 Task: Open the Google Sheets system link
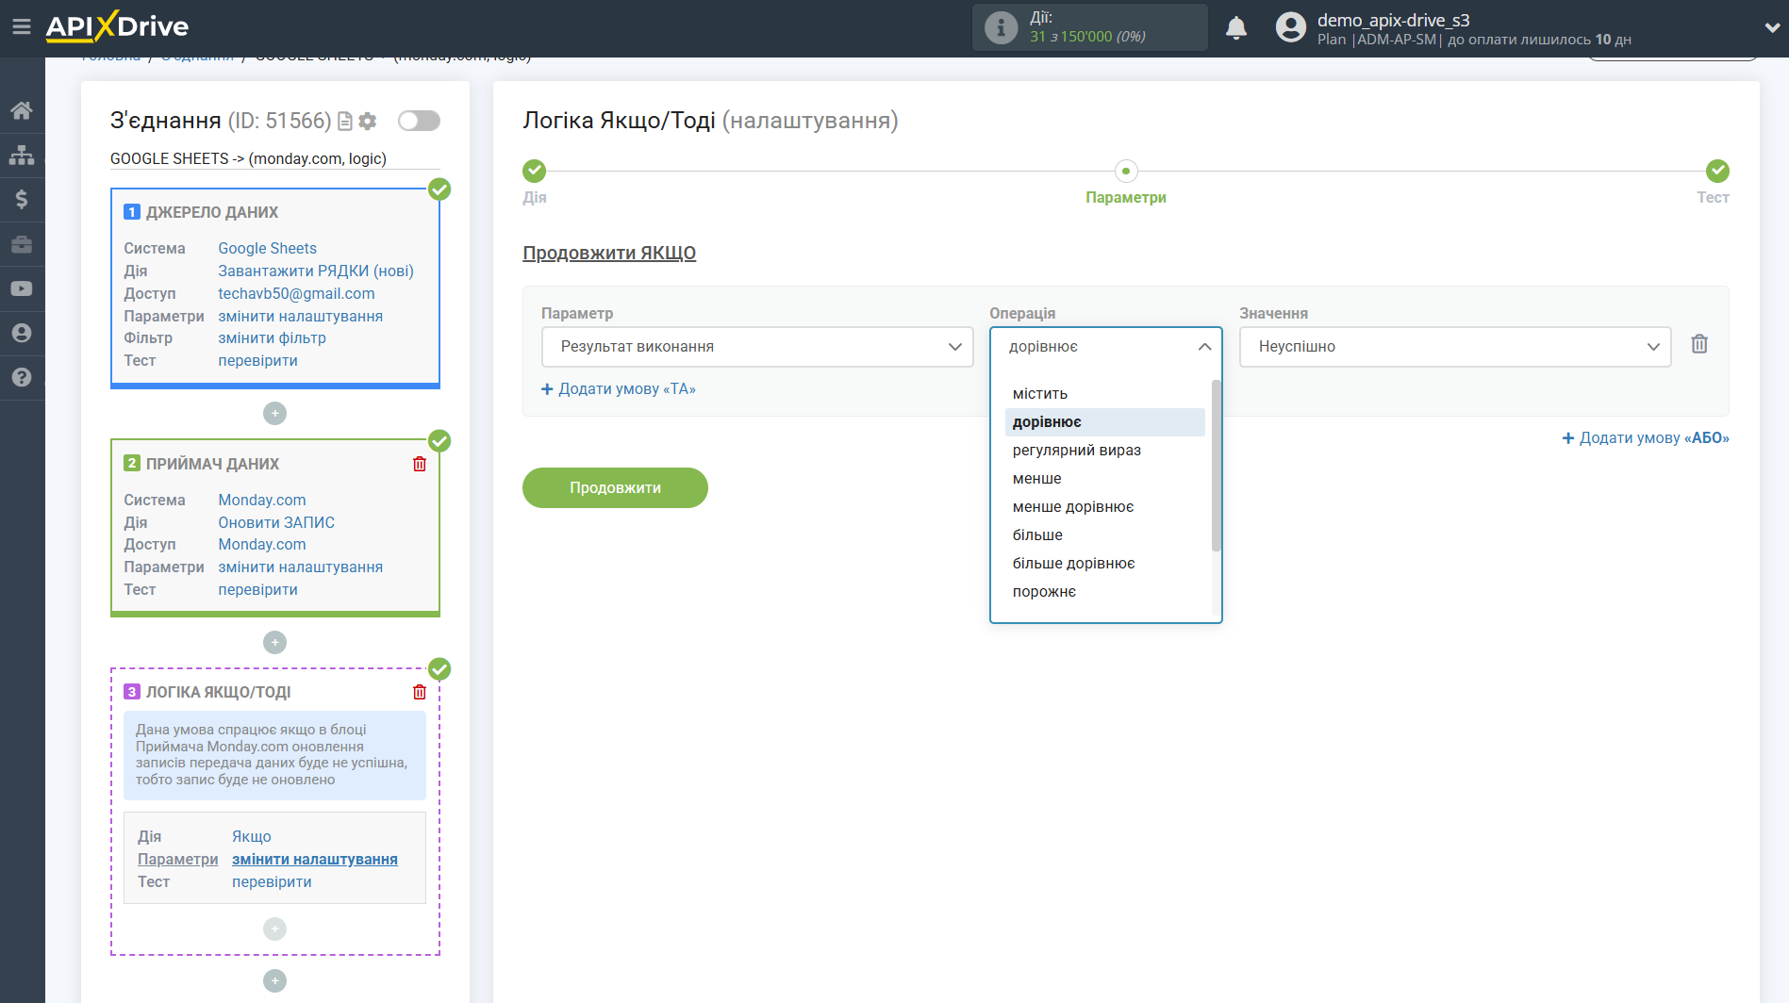tap(267, 248)
